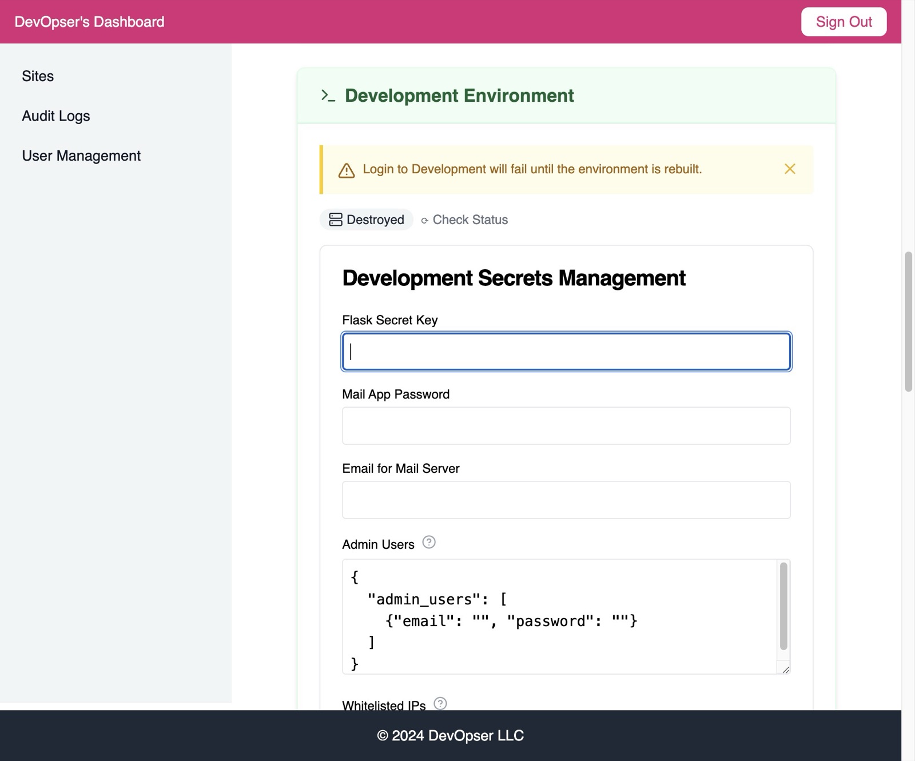Click the Check Status button

coord(464,220)
